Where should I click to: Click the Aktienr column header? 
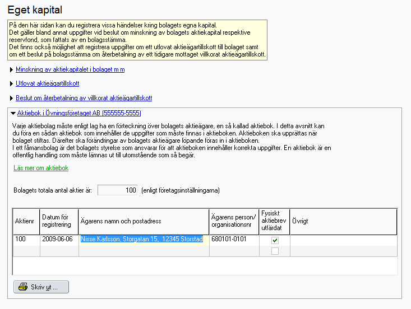click(x=26, y=222)
